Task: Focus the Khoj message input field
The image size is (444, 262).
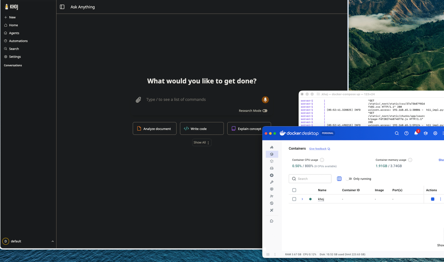Action: 202,100
